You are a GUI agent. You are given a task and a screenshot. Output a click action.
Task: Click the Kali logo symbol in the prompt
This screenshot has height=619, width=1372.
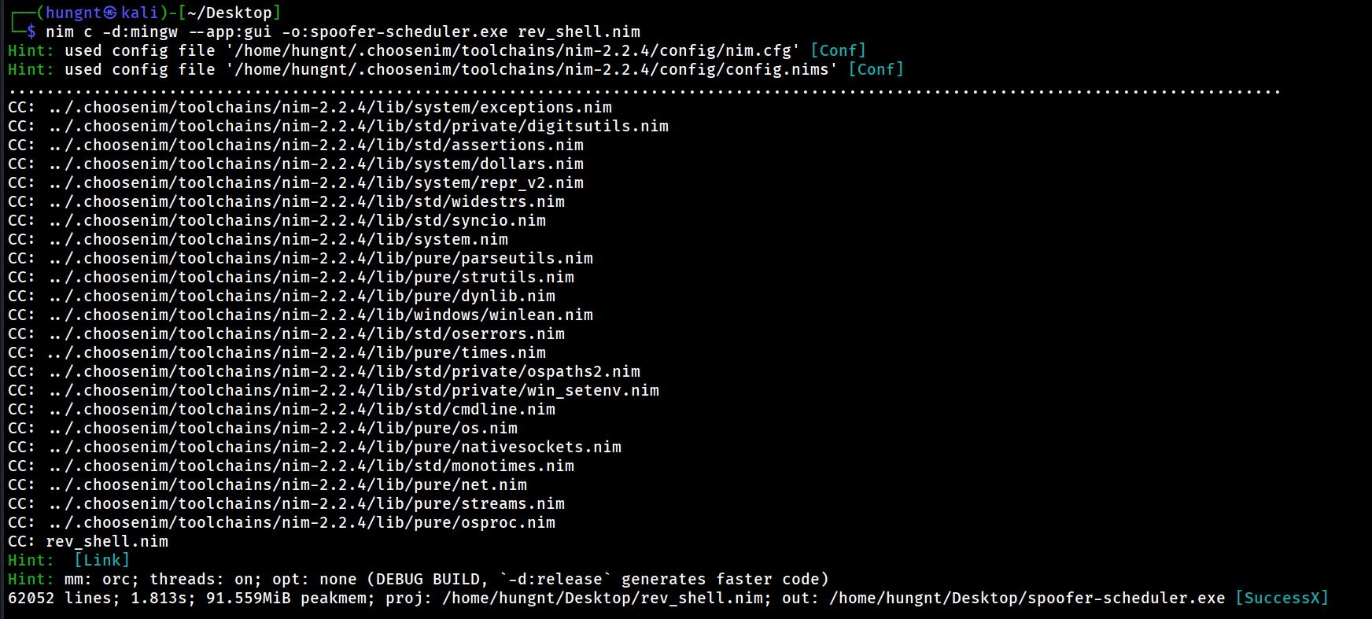pos(111,13)
